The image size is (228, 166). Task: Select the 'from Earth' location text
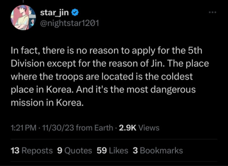click(x=95, y=128)
